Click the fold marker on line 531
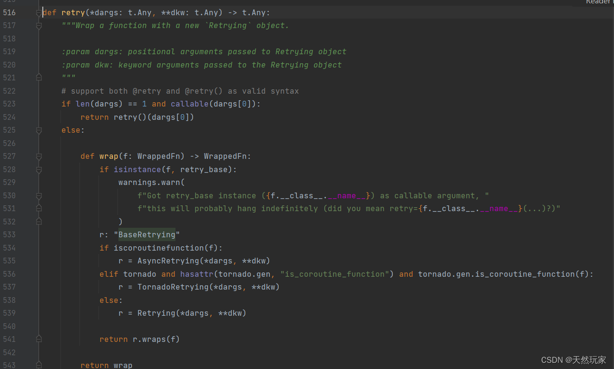The width and height of the screenshot is (614, 369). (39, 209)
